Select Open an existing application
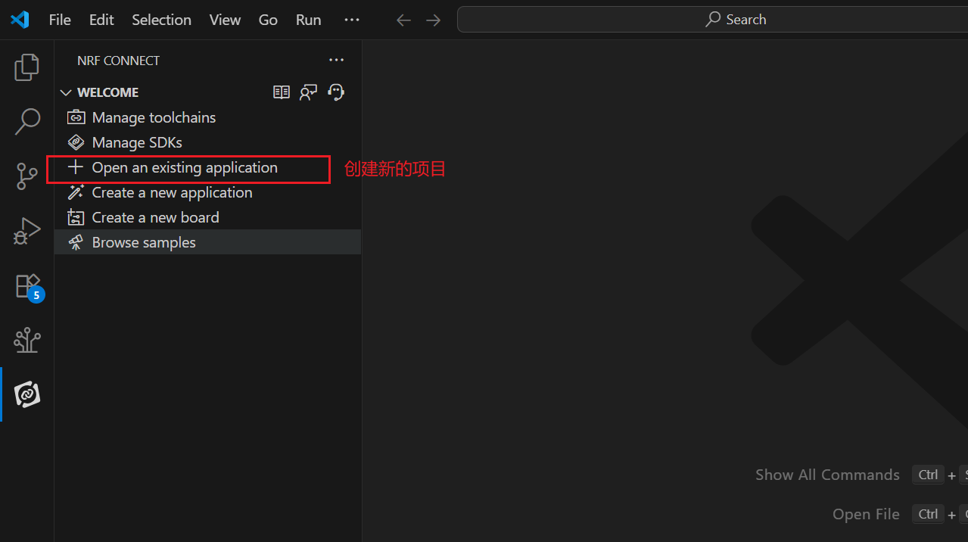Viewport: 968px width, 542px height. [185, 167]
